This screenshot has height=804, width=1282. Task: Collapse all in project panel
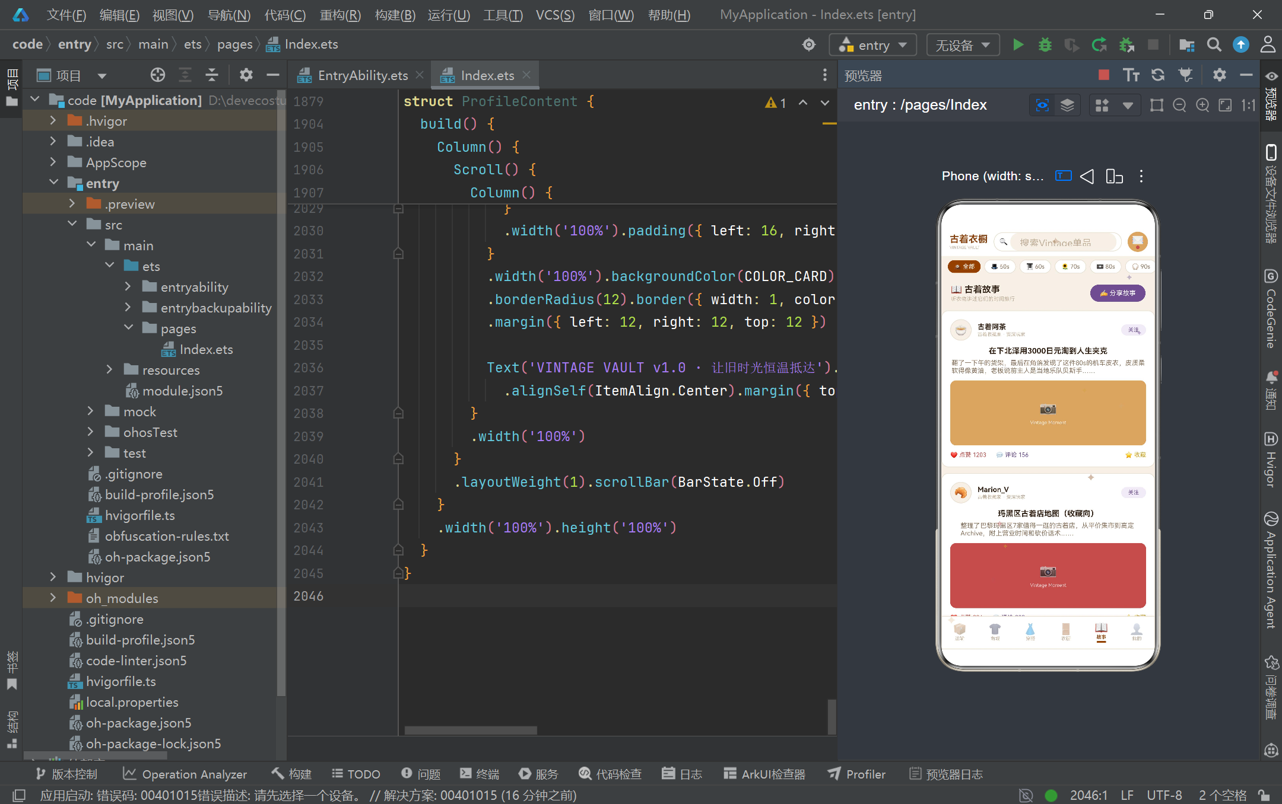point(212,75)
